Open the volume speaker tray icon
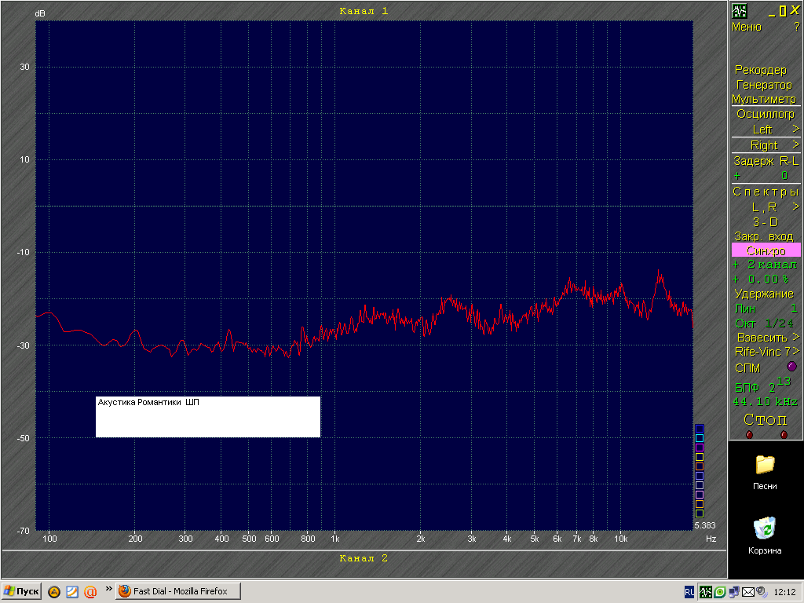The image size is (804, 603). 762,592
